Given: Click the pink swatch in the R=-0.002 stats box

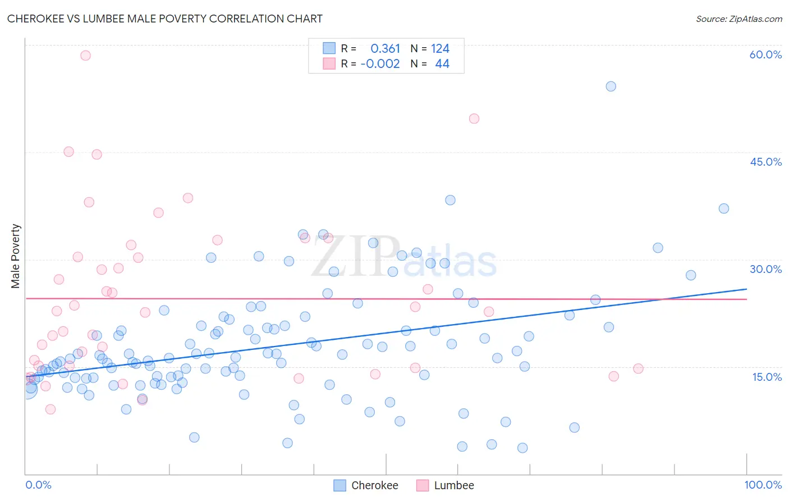Looking at the screenshot, I should tap(329, 63).
